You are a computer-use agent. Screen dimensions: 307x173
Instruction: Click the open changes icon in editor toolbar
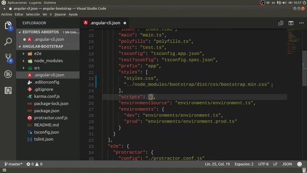[281, 23]
